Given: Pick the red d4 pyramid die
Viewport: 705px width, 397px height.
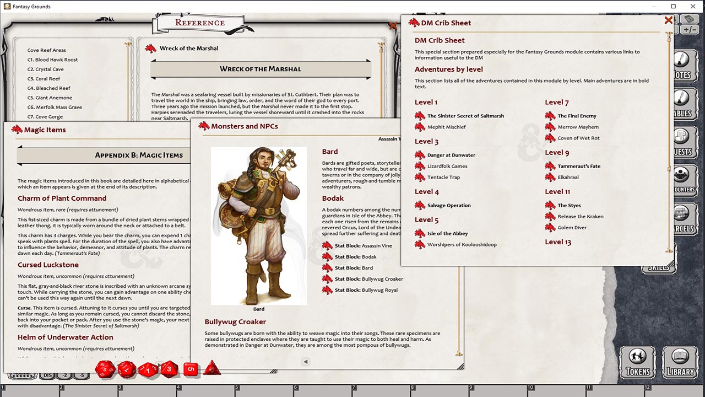Looking at the screenshot, I should [x=211, y=368].
